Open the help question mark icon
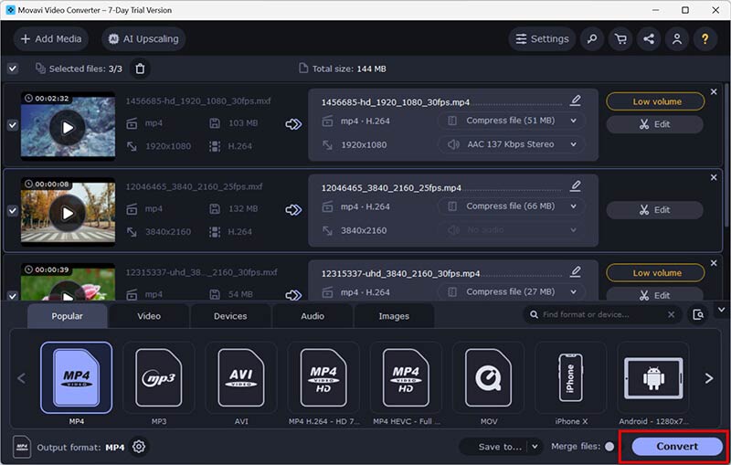731x465 pixels. (x=705, y=39)
